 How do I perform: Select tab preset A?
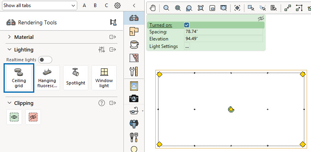(84, 5)
